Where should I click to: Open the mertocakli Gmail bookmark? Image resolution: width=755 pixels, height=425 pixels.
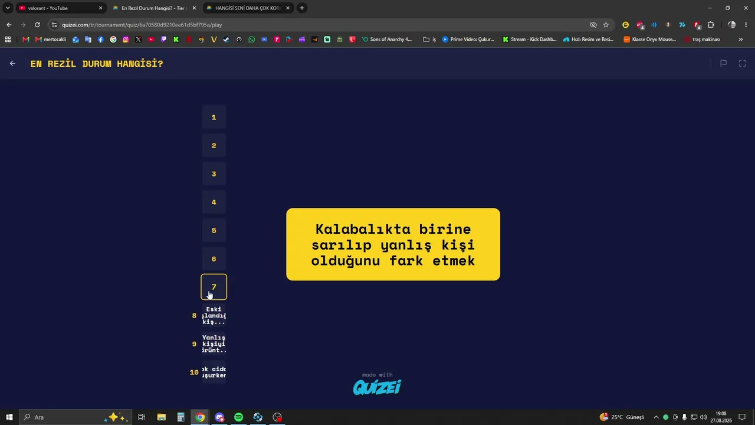pyautogui.click(x=51, y=40)
